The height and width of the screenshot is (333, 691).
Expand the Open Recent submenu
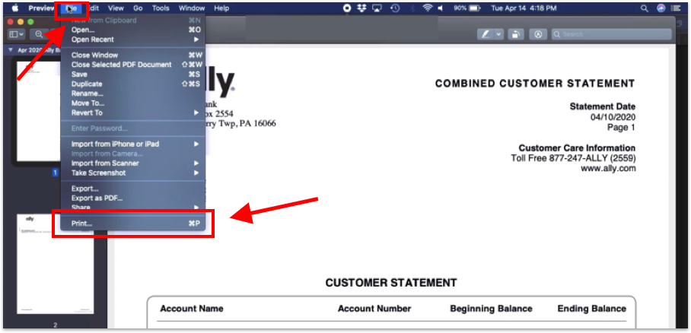click(196, 40)
